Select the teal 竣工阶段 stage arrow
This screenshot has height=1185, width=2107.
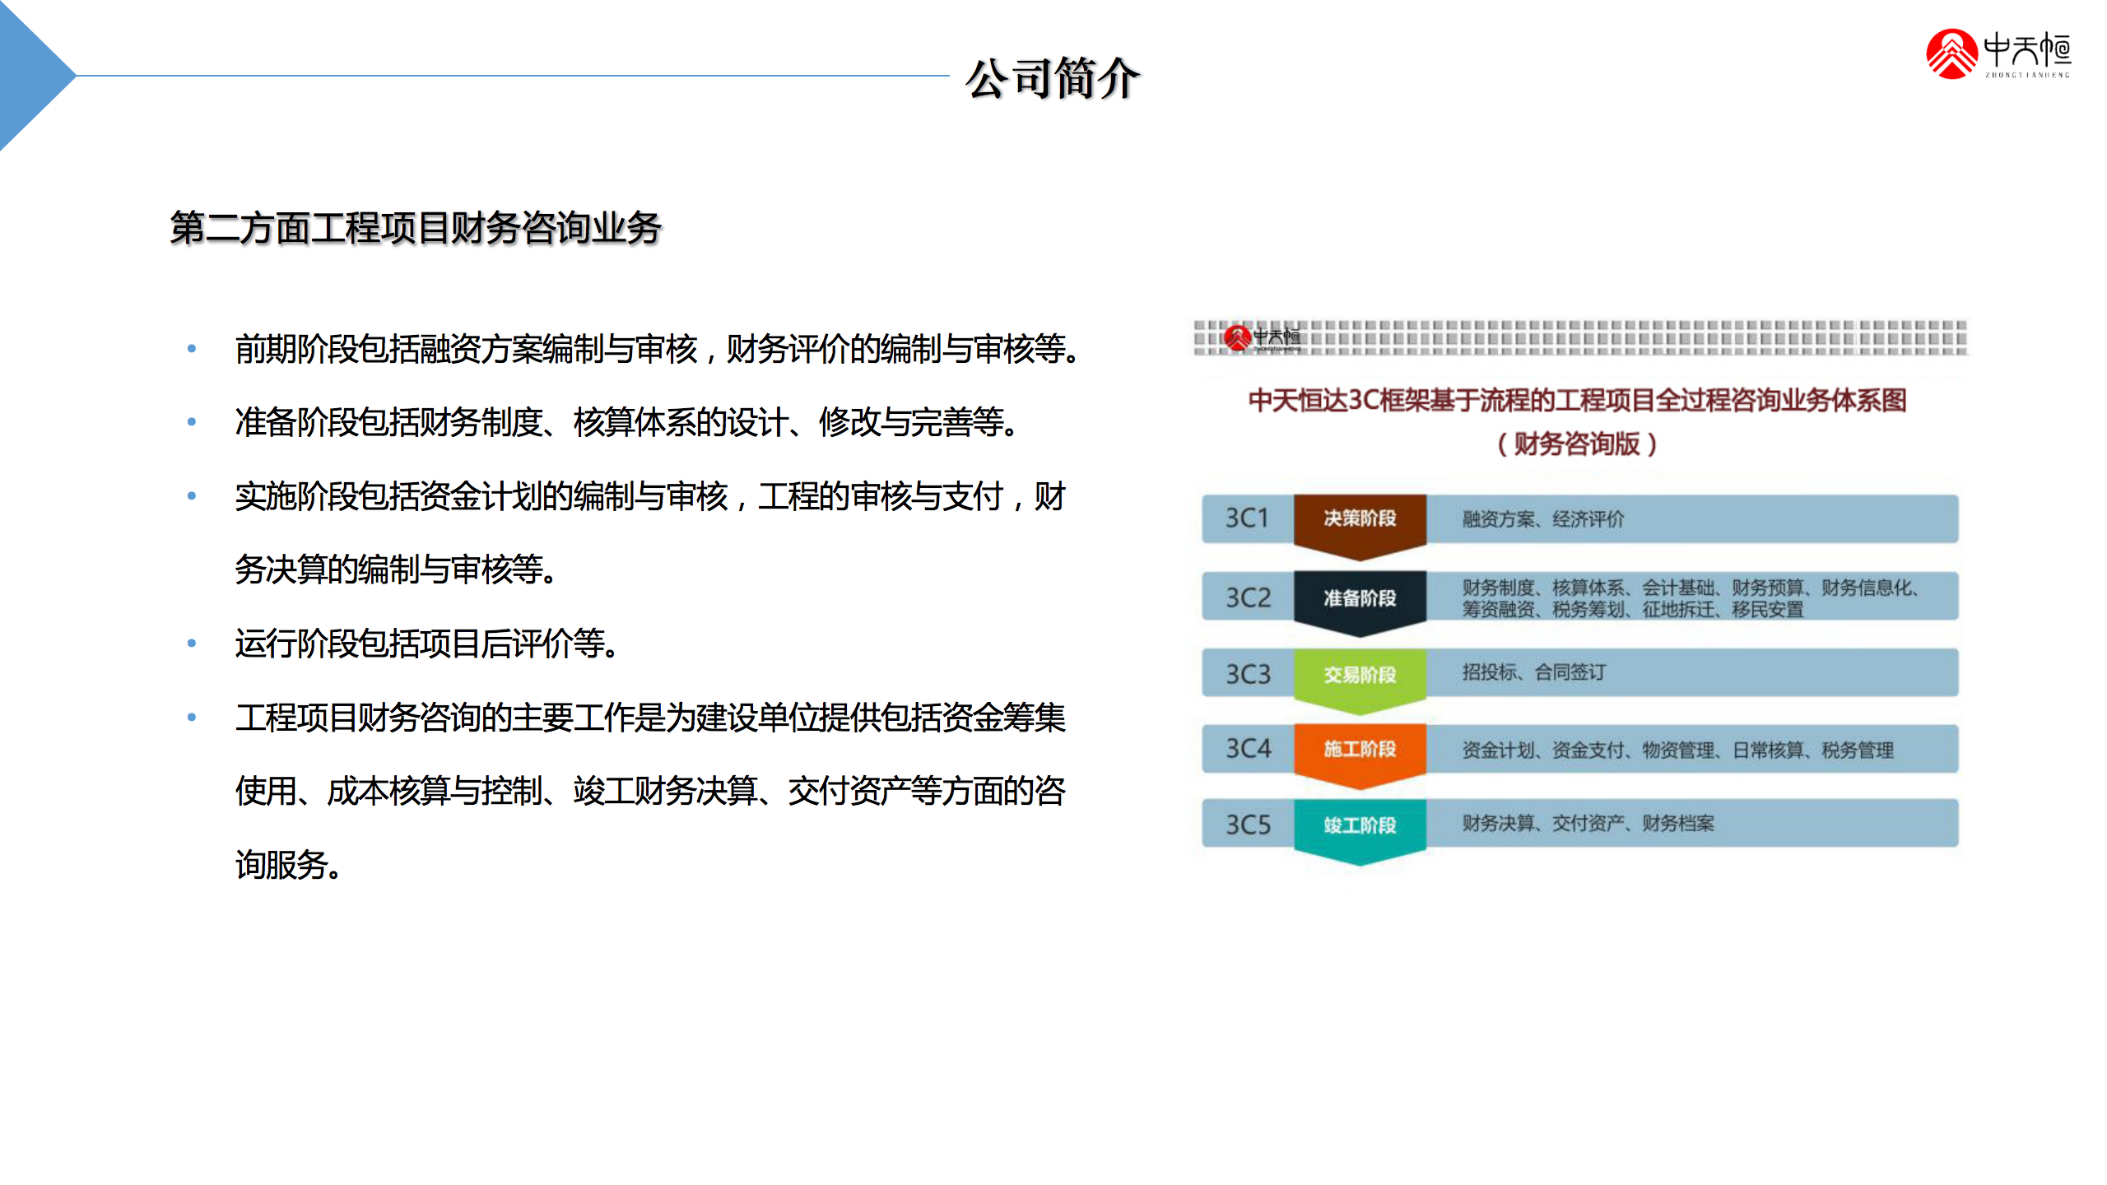[x=1359, y=825]
